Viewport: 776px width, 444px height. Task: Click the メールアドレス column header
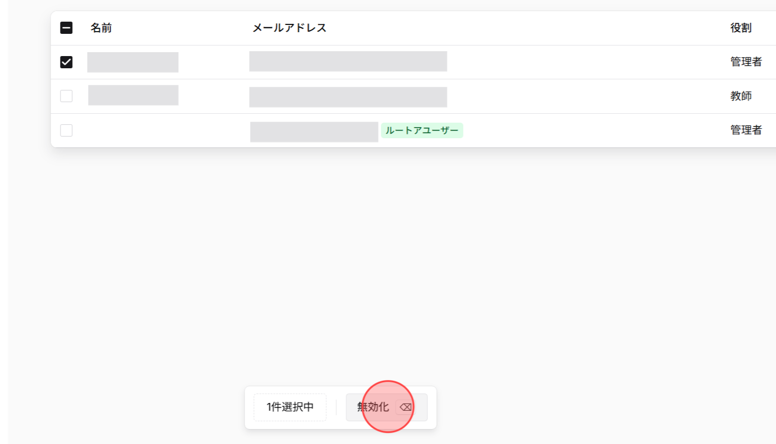click(290, 27)
